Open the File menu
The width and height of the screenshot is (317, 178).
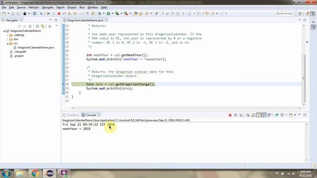[4, 7]
